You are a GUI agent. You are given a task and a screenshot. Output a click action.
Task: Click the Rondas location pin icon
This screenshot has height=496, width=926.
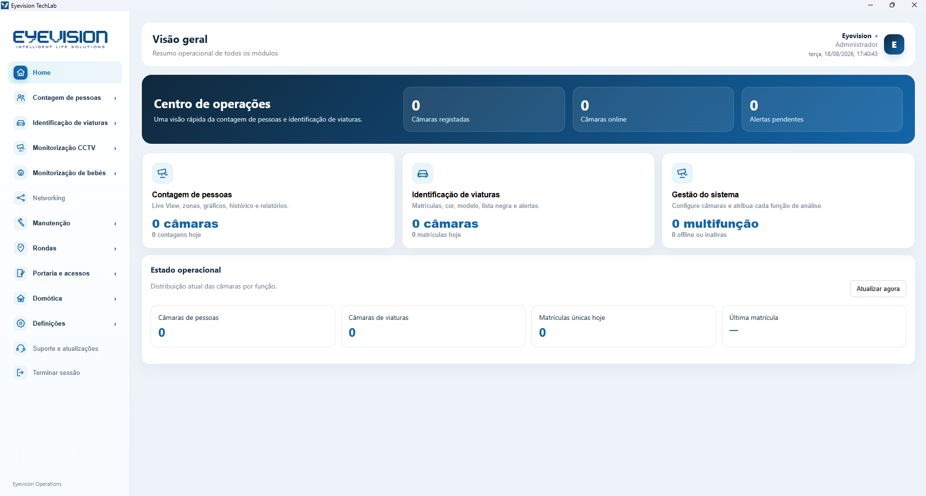[x=21, y=248]
